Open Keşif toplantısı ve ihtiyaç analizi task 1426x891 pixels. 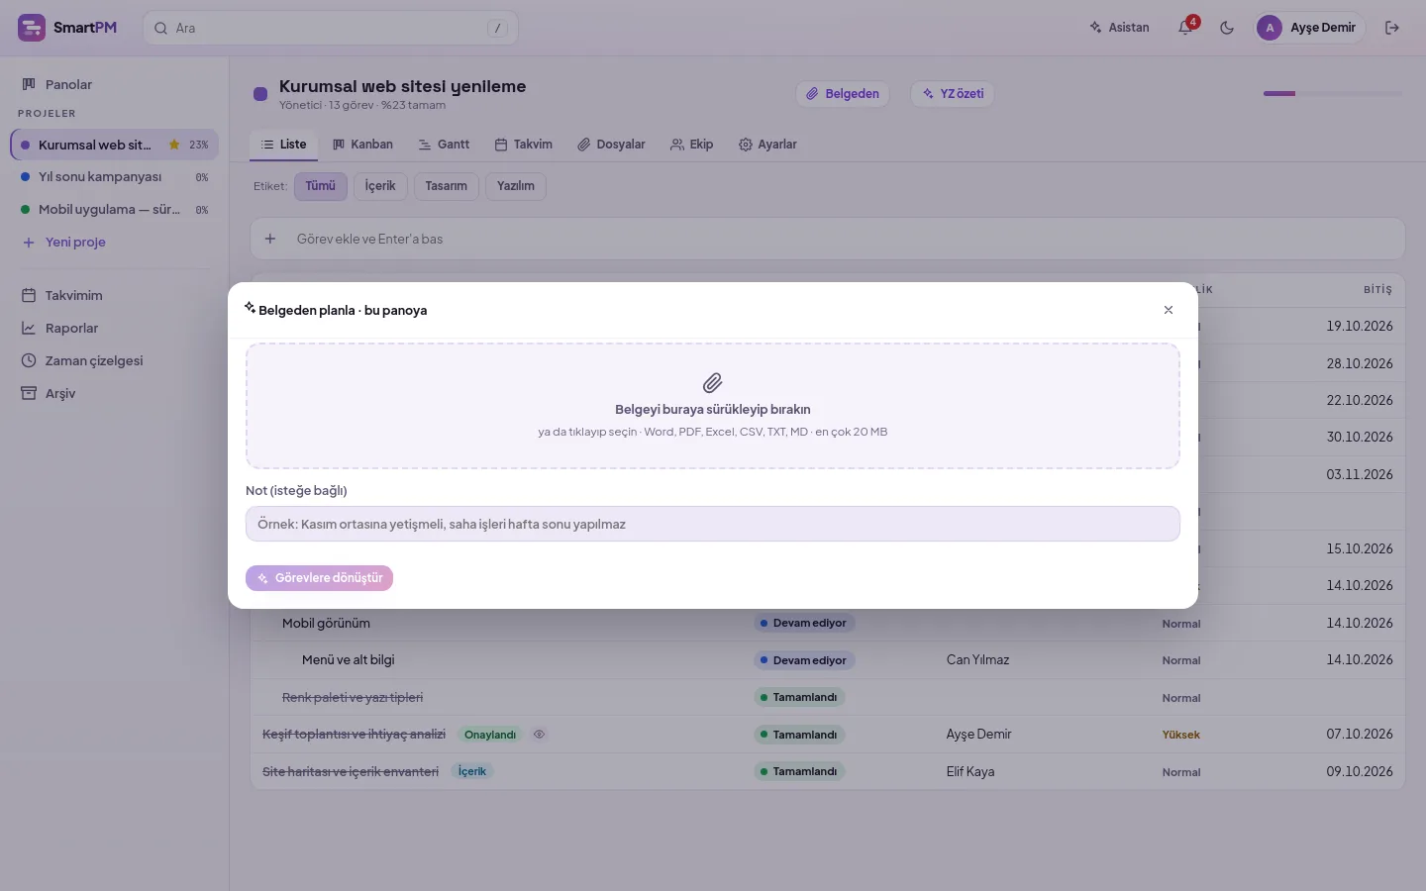point(354,735)
